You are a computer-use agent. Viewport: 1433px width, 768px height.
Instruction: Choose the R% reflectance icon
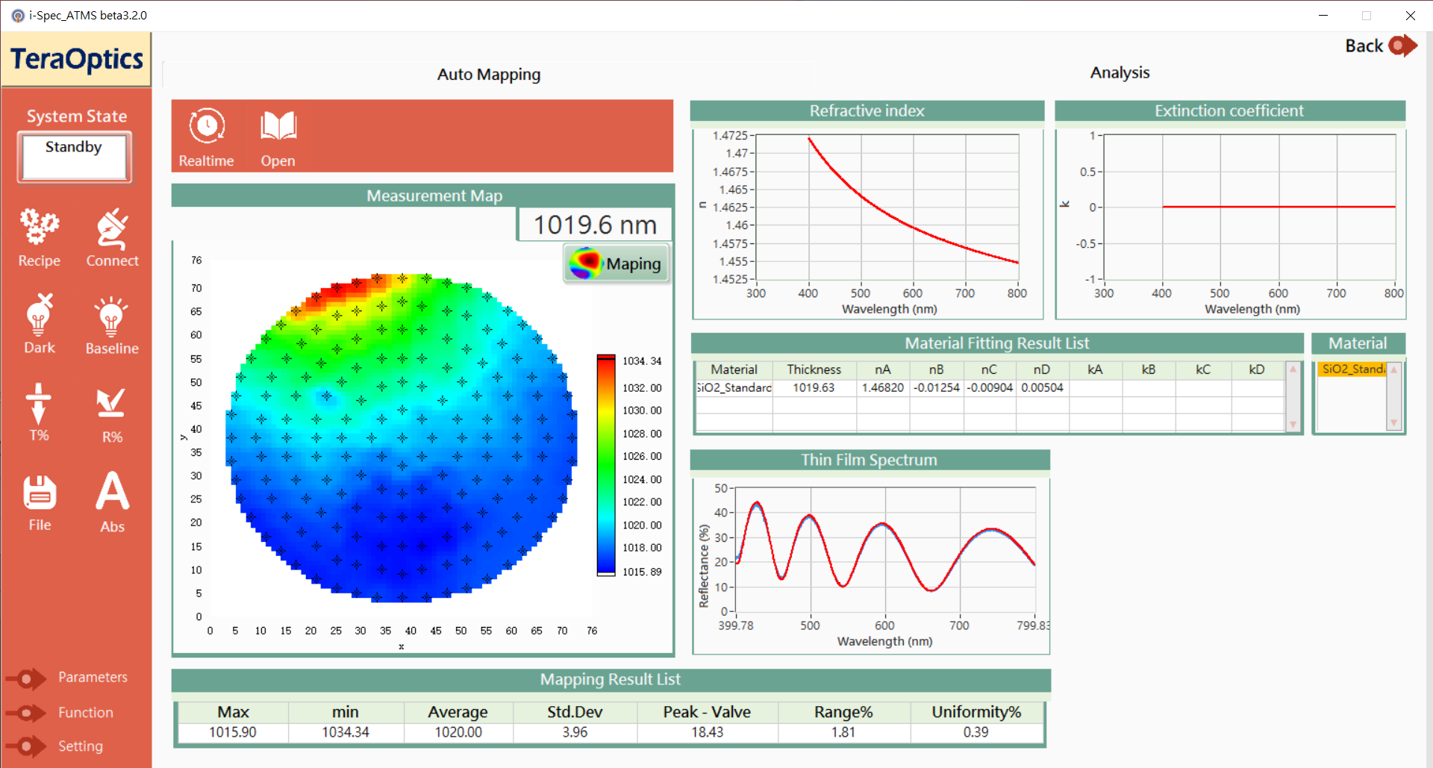(x=111, y=404)
